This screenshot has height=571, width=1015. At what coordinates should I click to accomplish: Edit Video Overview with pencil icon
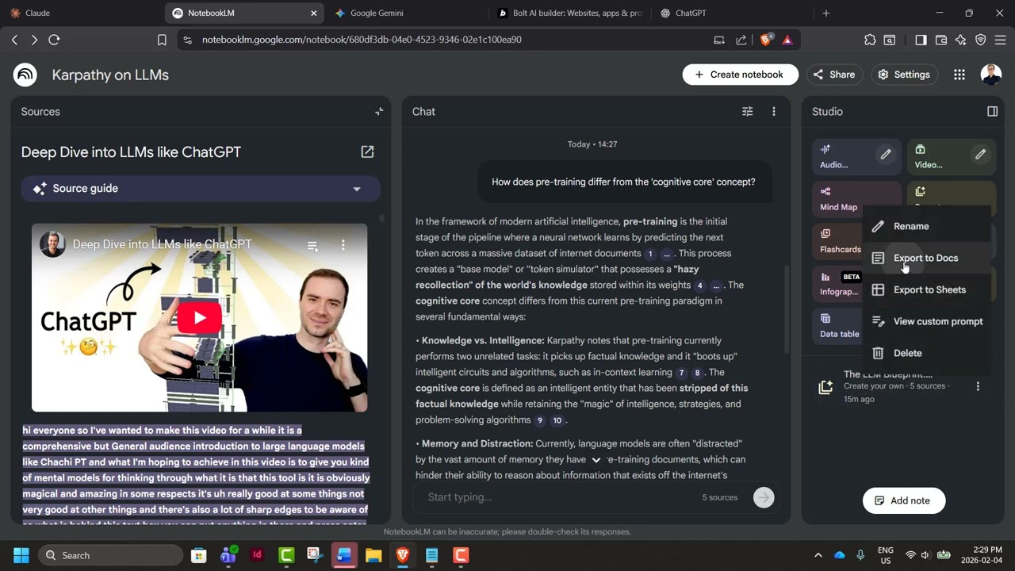click(980, 155)
